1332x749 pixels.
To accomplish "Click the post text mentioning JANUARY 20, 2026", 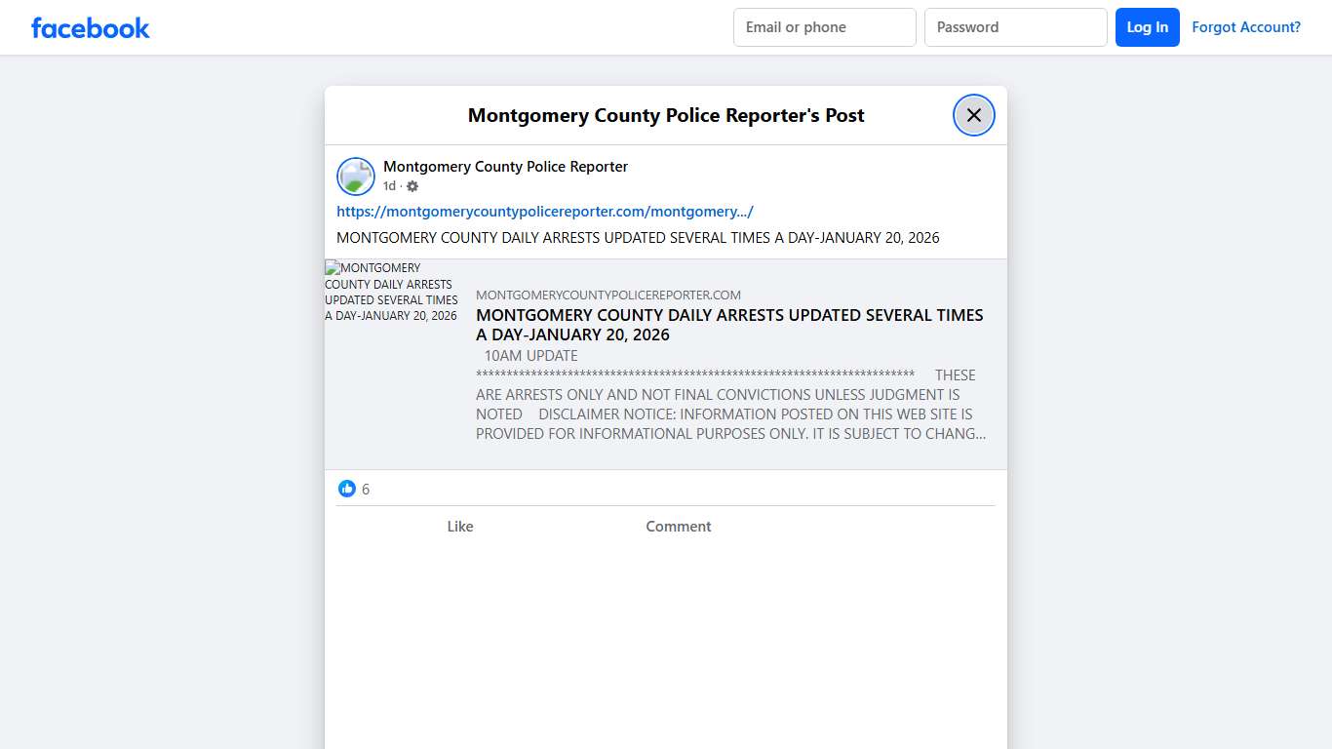I will pos(638,237).
